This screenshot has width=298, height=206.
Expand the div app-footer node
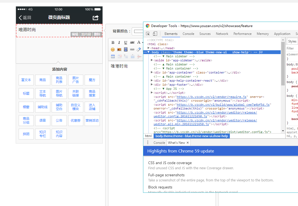point(152,85)
